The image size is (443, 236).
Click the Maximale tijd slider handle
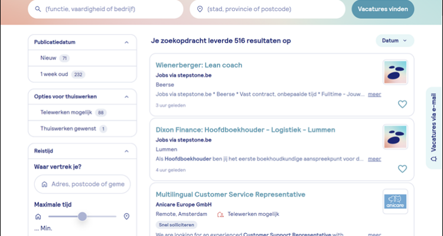[82, 217]
